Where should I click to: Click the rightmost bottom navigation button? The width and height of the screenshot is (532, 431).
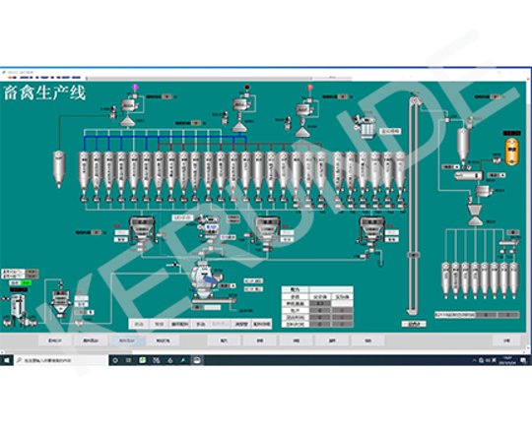coord(506,340)
